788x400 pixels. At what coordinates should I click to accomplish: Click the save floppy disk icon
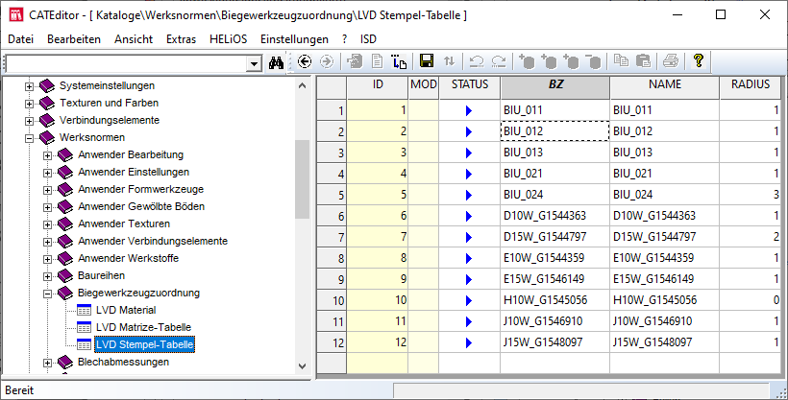coord(427,61)
